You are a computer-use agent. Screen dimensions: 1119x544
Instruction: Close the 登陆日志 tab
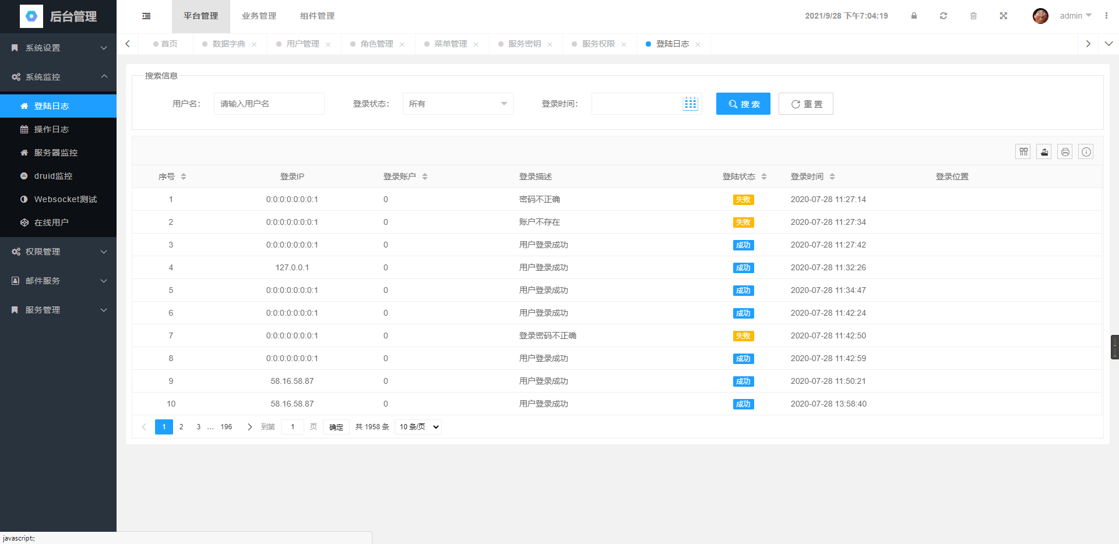coord(698,44)
